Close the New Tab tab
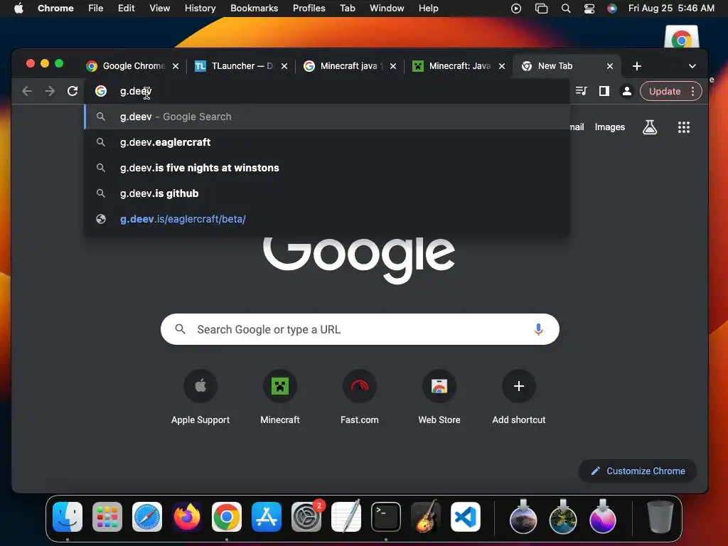The width and height of the screenshot is (728, 546). [610, 66]
